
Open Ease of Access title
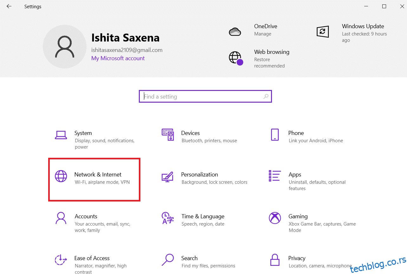[x=92, y=258]
